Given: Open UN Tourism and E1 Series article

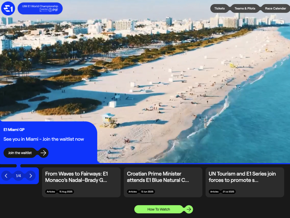Looking at the screenshot, I should click(x=244, y=177).
